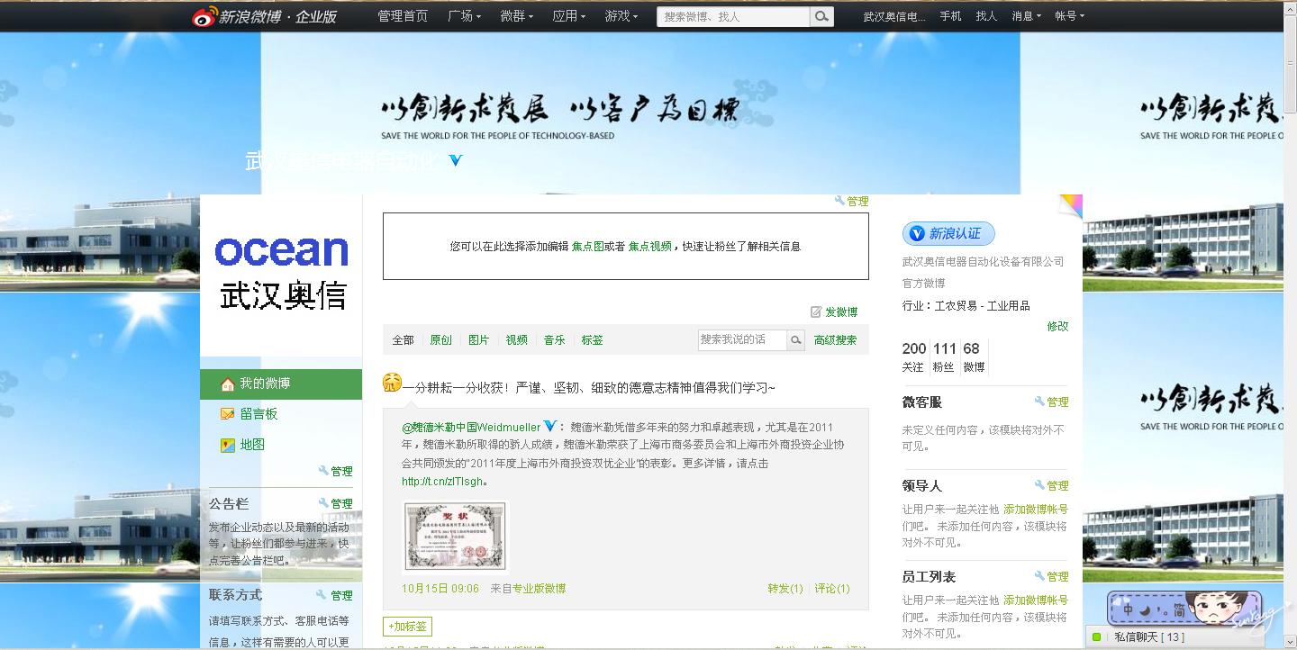Open the 68 微博 posts count

974,357
